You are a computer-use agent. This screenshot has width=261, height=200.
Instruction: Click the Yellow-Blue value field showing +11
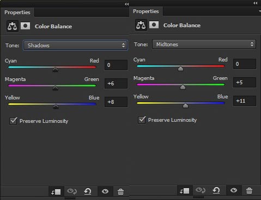coord(245,101)
